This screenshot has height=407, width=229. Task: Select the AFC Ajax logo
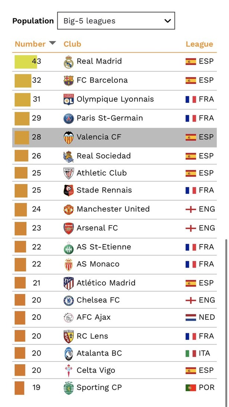[x=69, y=318]
